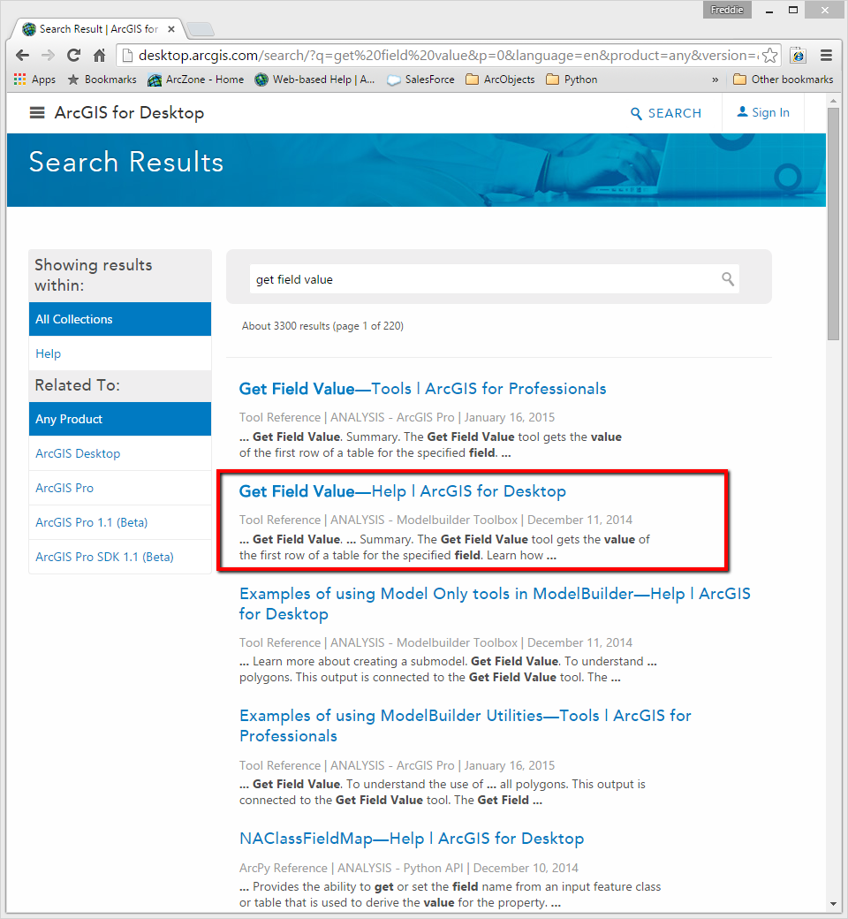Open the browser home page icon

[100, 56]
